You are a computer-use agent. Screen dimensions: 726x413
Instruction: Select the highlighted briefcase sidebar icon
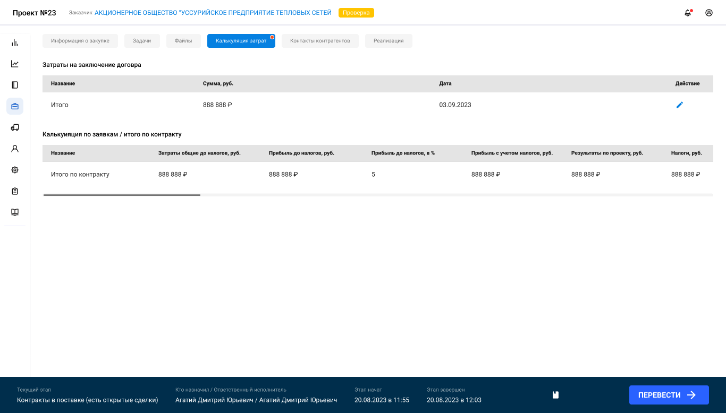point(15,106)
